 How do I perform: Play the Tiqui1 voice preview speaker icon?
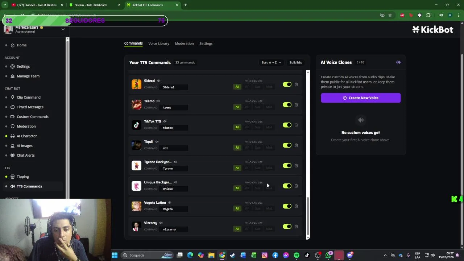pos(157,142)
